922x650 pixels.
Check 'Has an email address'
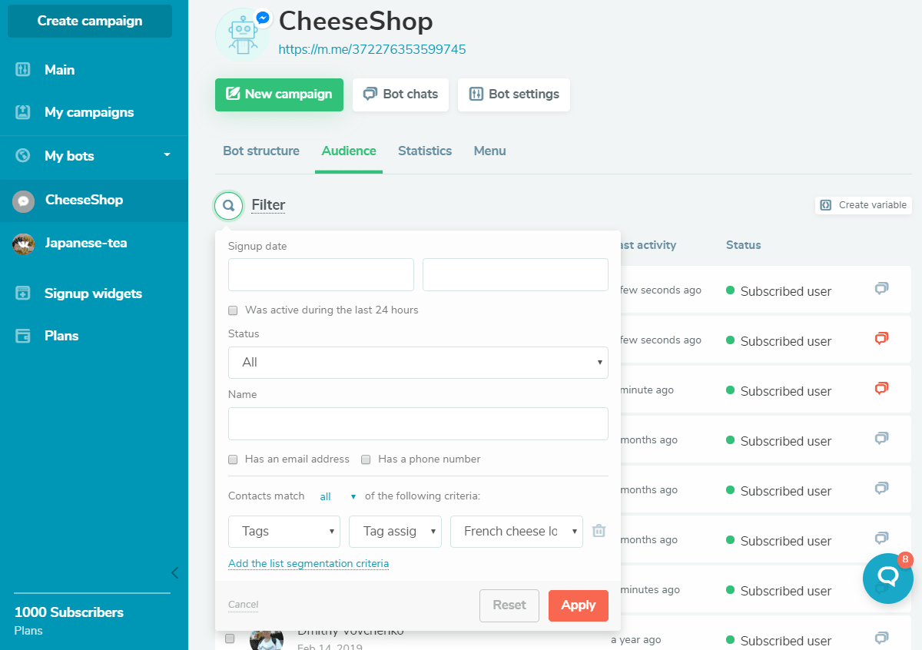pyautogui.click(x=233, y=459)
